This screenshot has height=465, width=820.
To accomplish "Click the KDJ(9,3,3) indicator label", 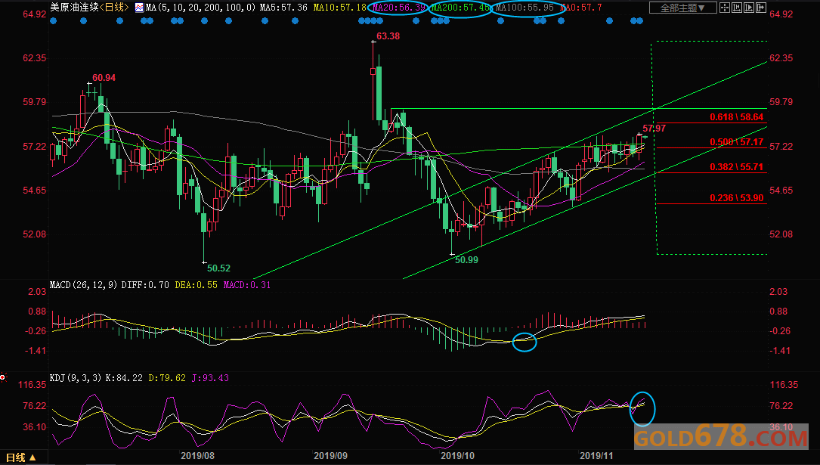I will click(76, 377).
